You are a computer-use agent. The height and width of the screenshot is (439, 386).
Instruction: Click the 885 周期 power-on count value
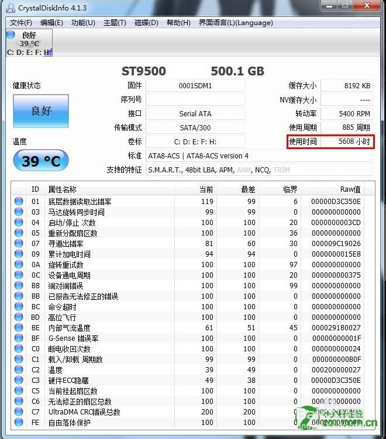click(x=347, y=127)
